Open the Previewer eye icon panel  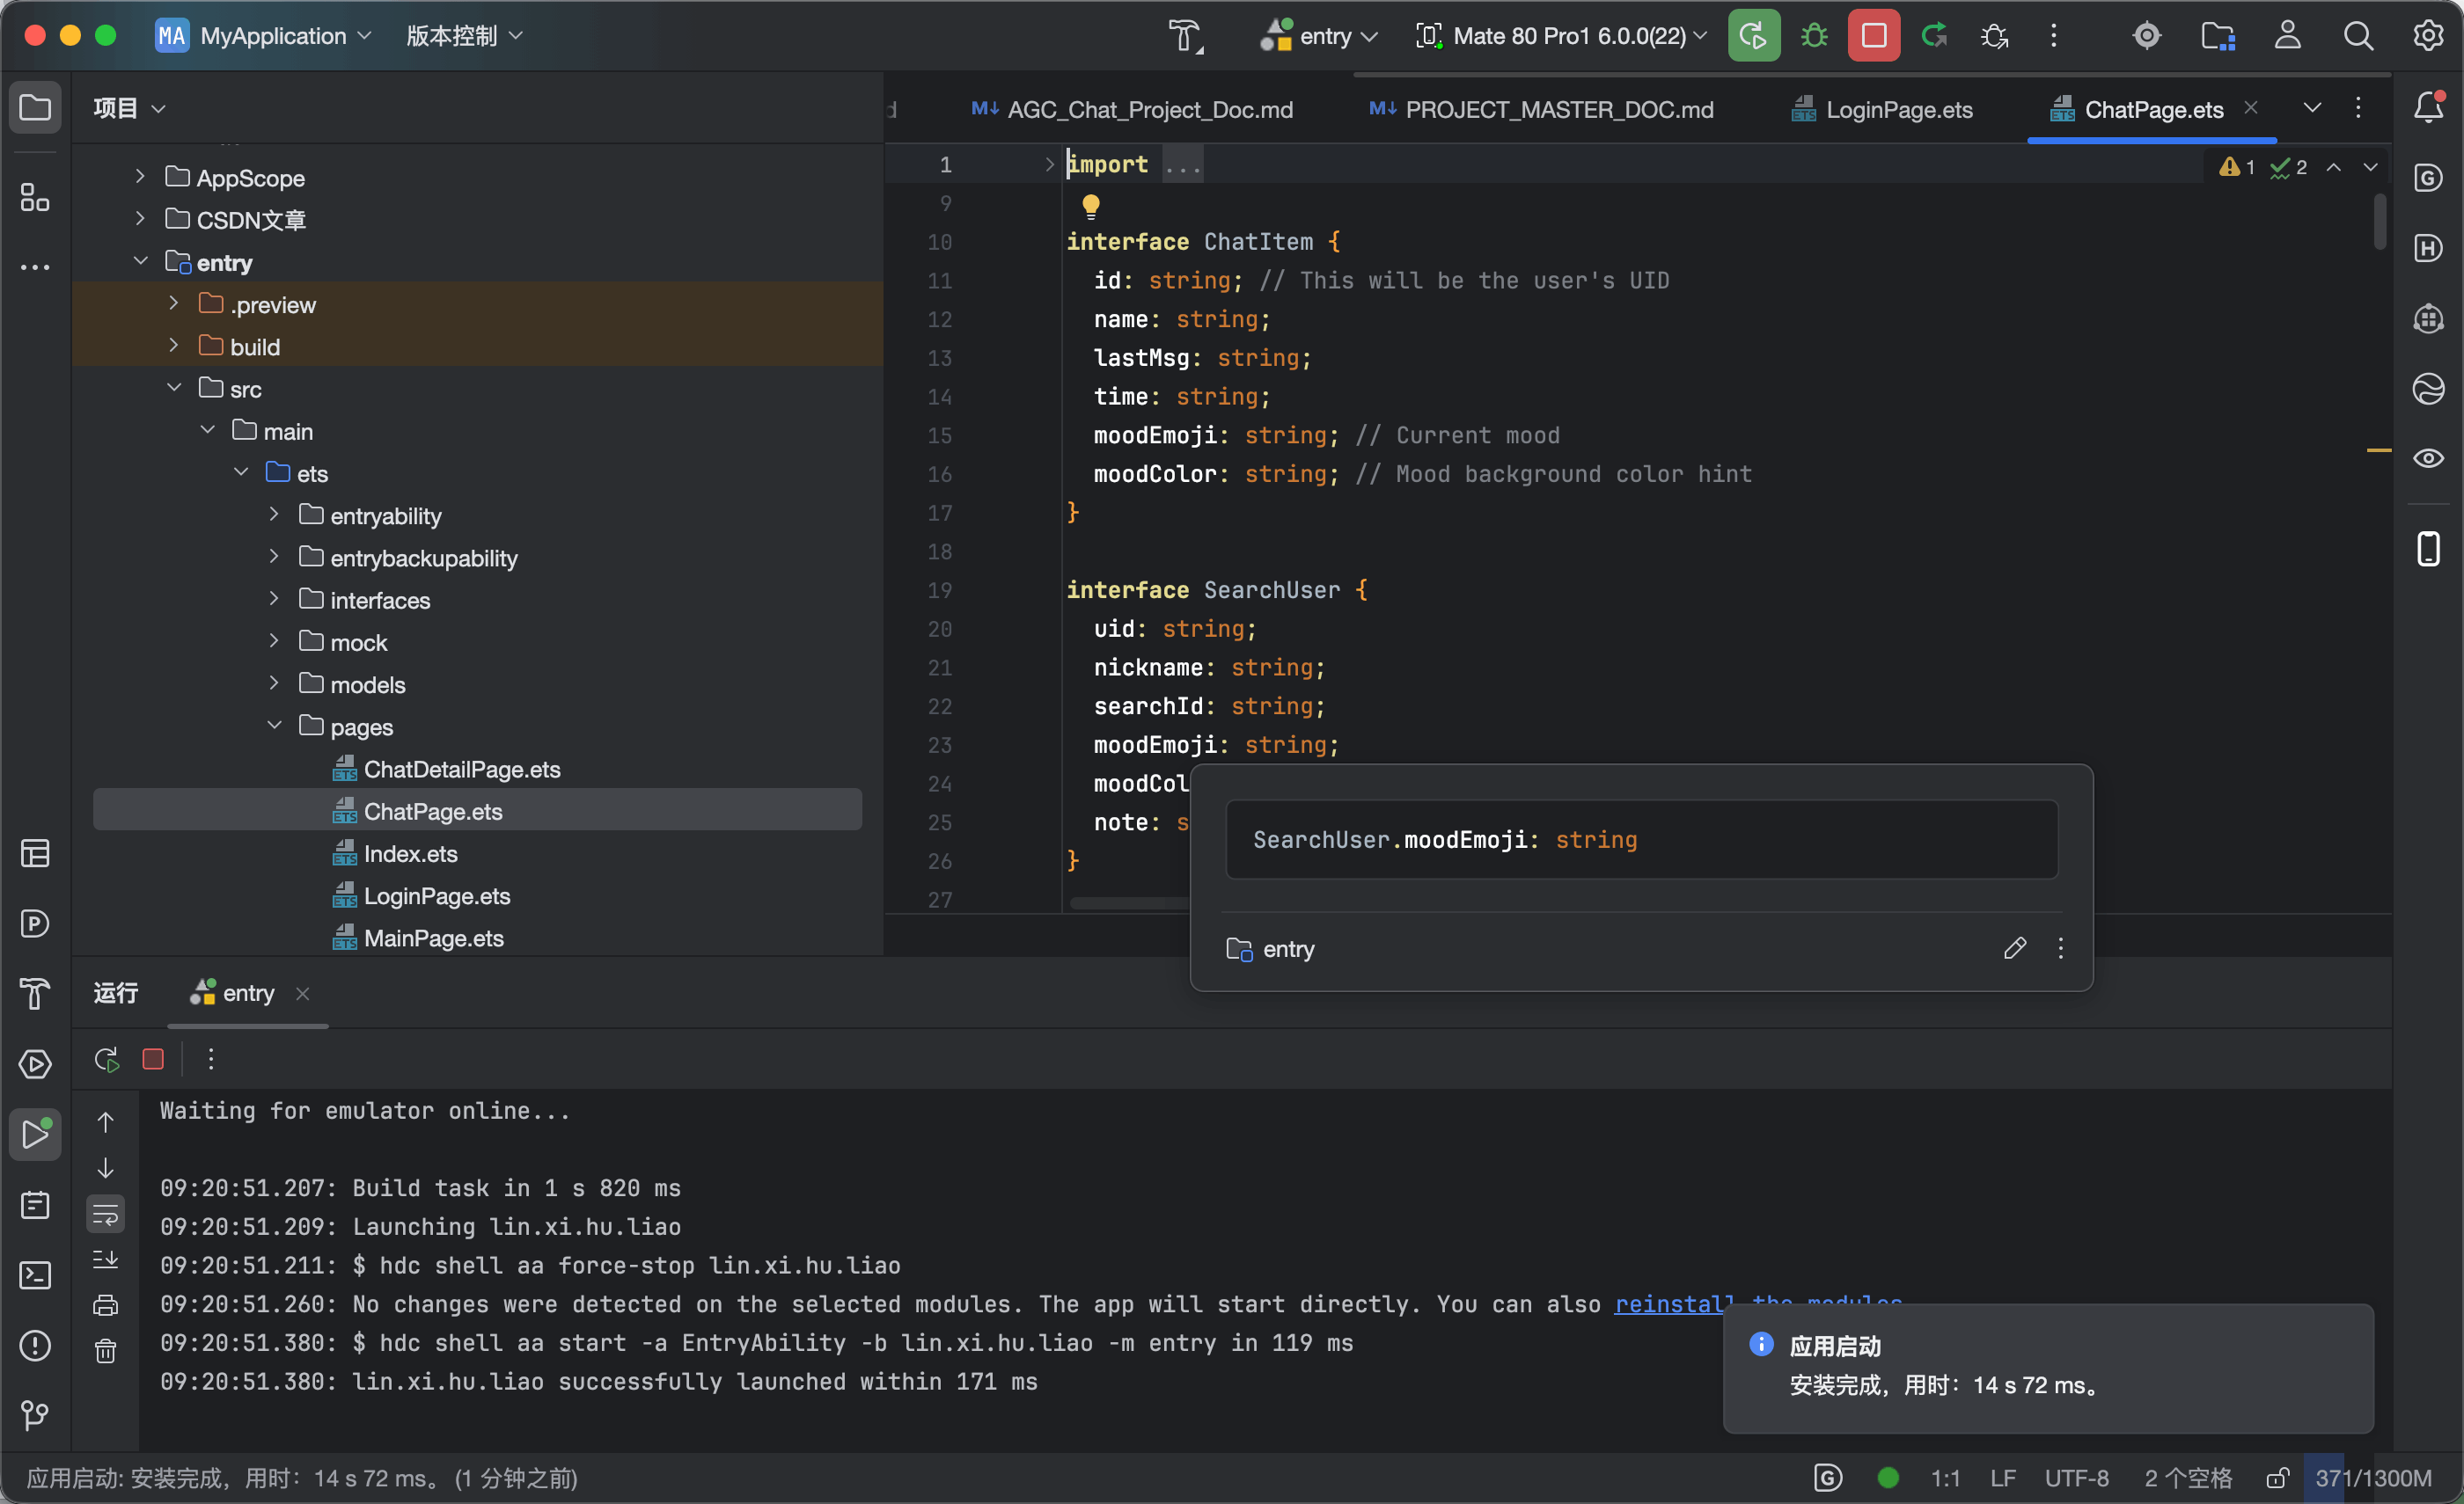2428,459
